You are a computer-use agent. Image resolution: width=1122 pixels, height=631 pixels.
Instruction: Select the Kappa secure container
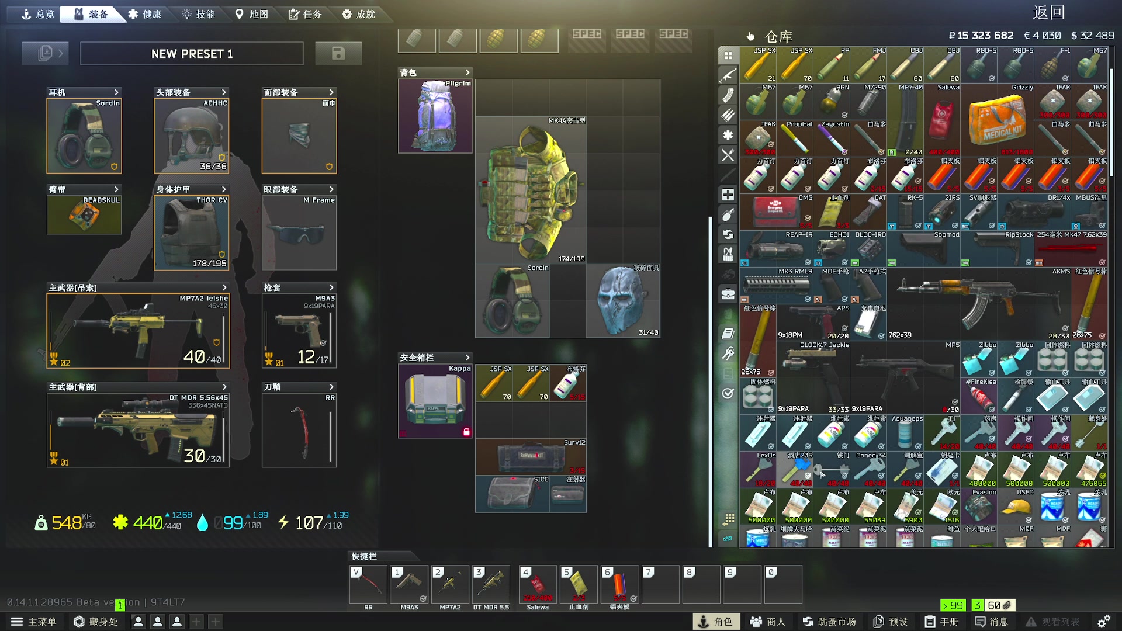pyautogui.click(x=435, y=401)
